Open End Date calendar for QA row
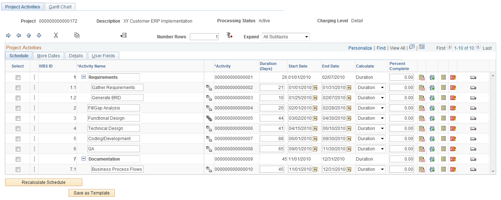The height and width of the screenshot is (200, 501). [x=349, y=149]
